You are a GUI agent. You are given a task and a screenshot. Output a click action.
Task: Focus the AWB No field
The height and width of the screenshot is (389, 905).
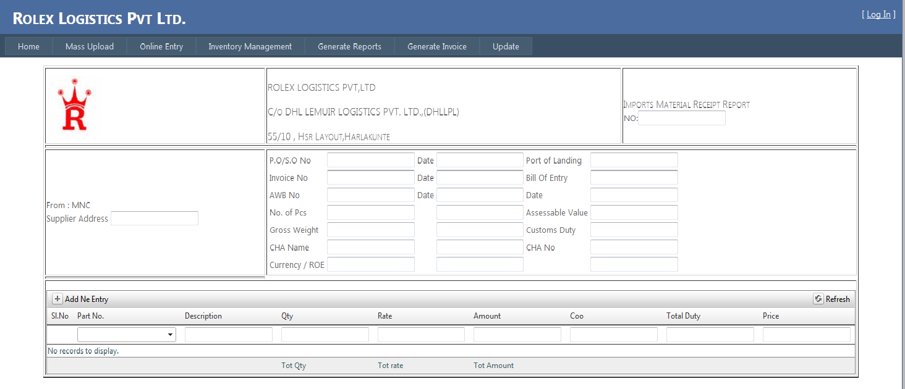(371, 195)
